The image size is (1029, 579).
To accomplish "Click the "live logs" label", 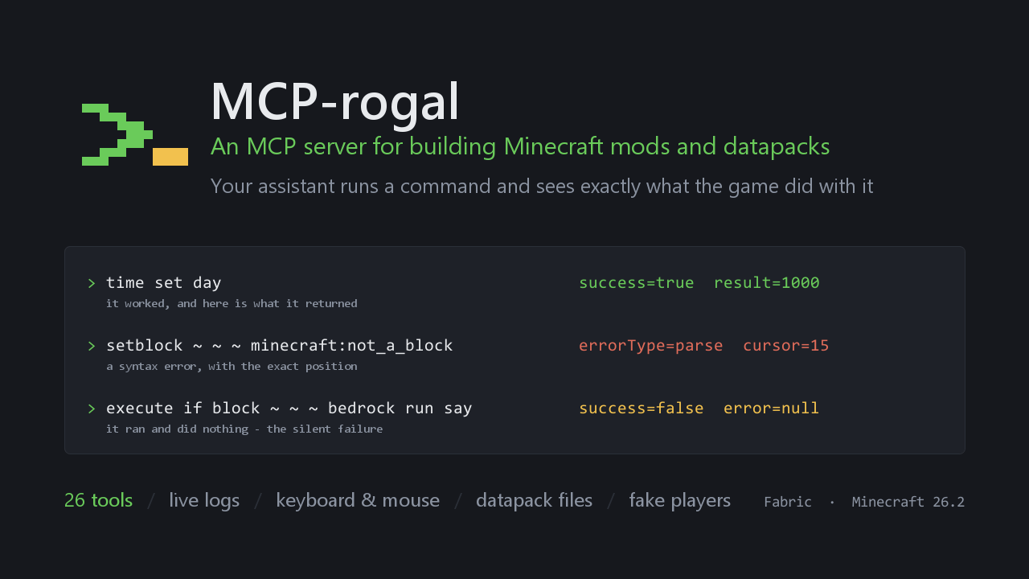I will click(x=204, y=500).
